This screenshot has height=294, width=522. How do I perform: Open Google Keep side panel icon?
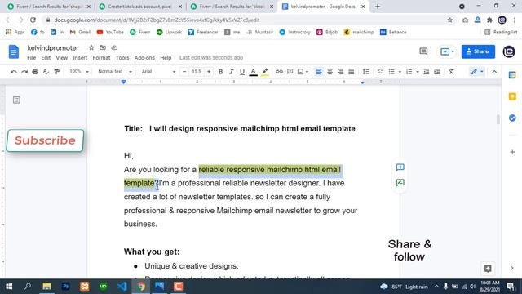512,96
